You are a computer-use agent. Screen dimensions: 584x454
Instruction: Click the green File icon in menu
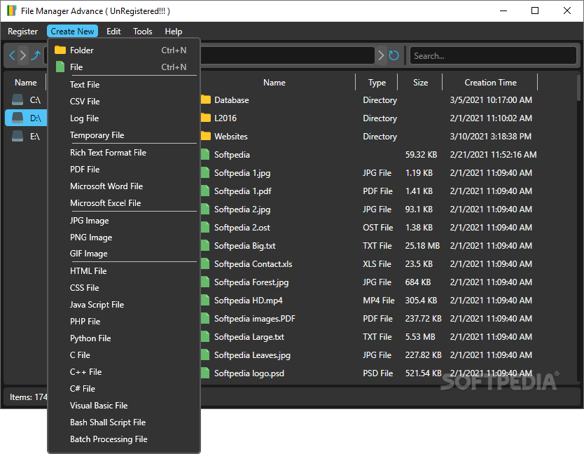(60, 67)
